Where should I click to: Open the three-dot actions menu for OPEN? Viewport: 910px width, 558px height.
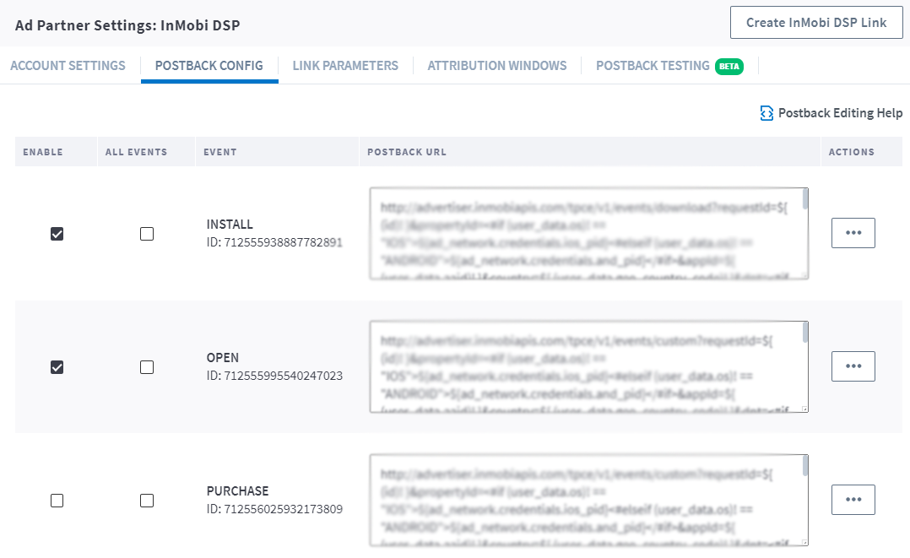tap(853, 366)
